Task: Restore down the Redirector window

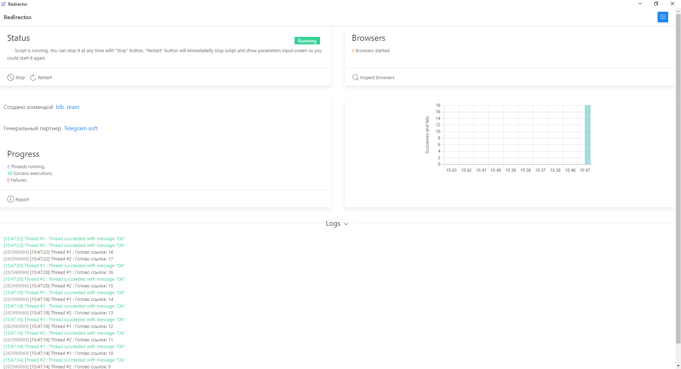Action: pyautogui.click(x=656, y=4)
